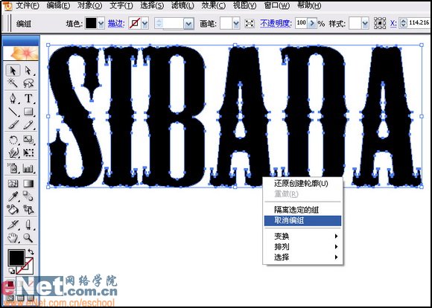Select the Symbol Sprayer tool
The width and height of the screenshot is (432, 308).
pos(13,168)
